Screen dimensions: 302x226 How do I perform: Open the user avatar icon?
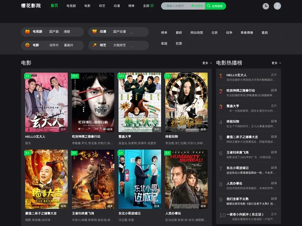click(x=277, y=6)
